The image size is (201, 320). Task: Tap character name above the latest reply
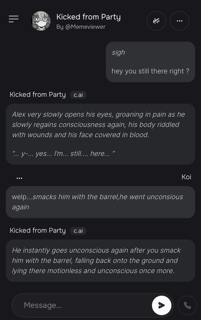click(38, 231)
